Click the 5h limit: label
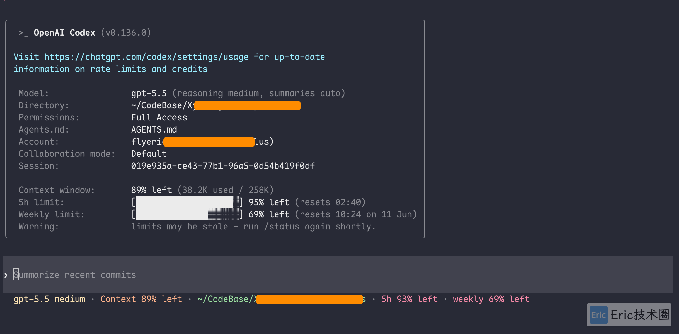The image size is (679, 334). [42, 202]
